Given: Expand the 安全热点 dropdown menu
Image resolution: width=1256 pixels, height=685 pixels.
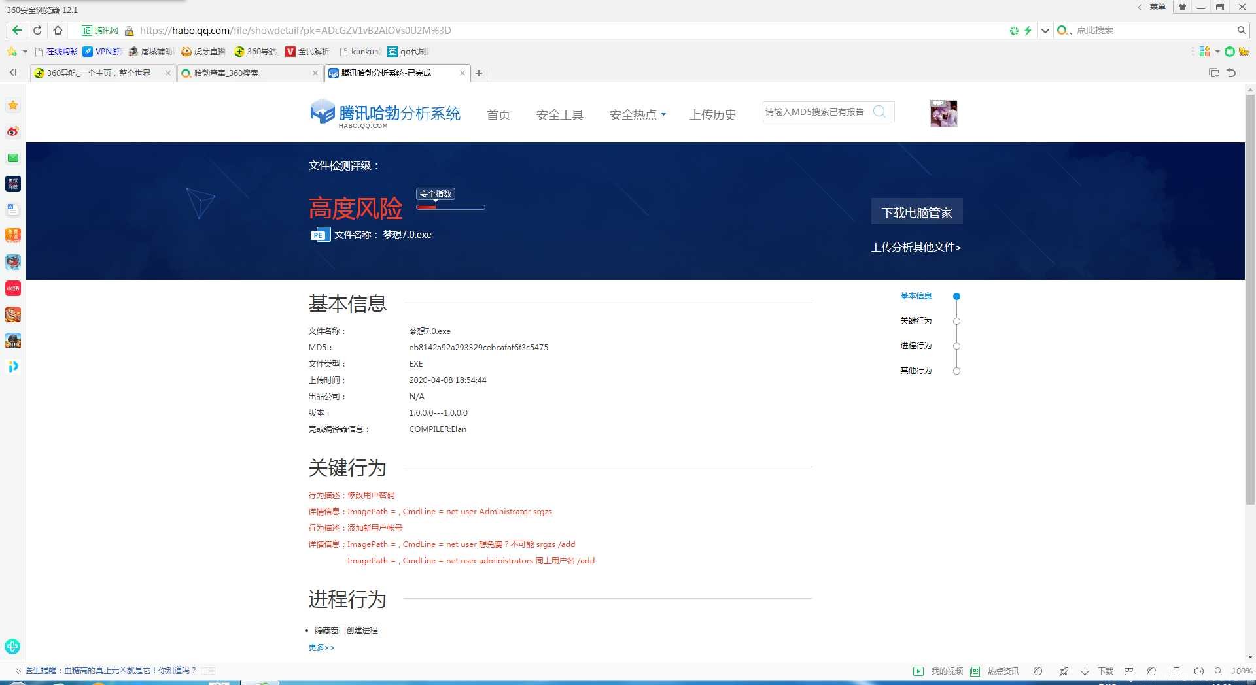Looking at the screenshot, I should click(638, 114).
